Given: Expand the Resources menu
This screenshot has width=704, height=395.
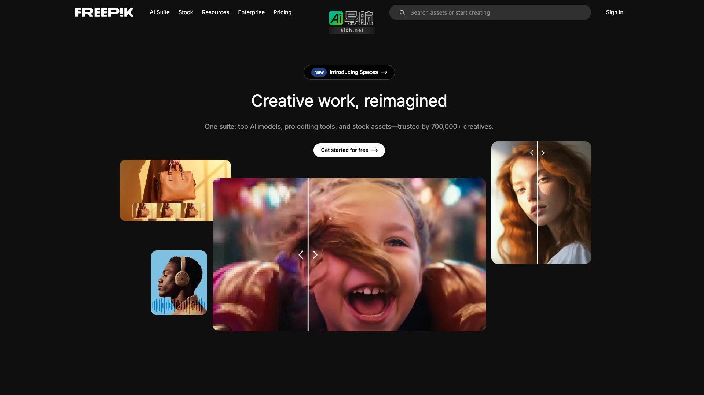Looking at the screenshot, I should (x=215, y=12).
